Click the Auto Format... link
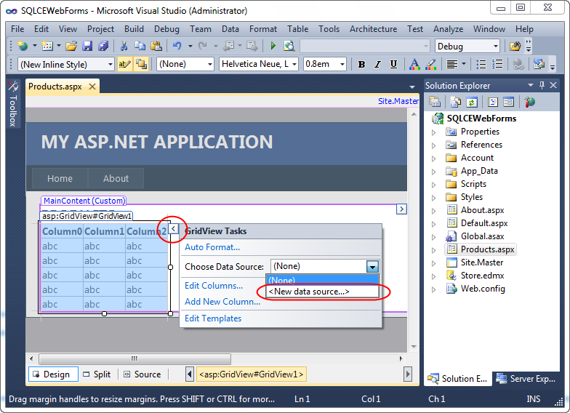The width and height of the screenshot is (570, 413). tap(212, 247)
